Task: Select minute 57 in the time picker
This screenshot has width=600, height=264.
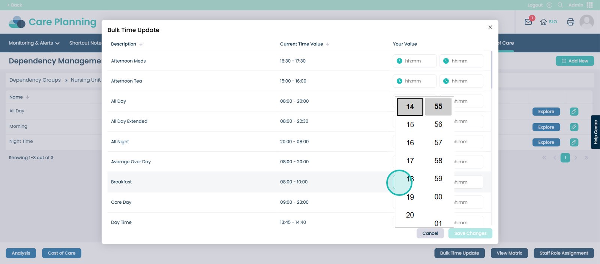Action: click(438, 142)
